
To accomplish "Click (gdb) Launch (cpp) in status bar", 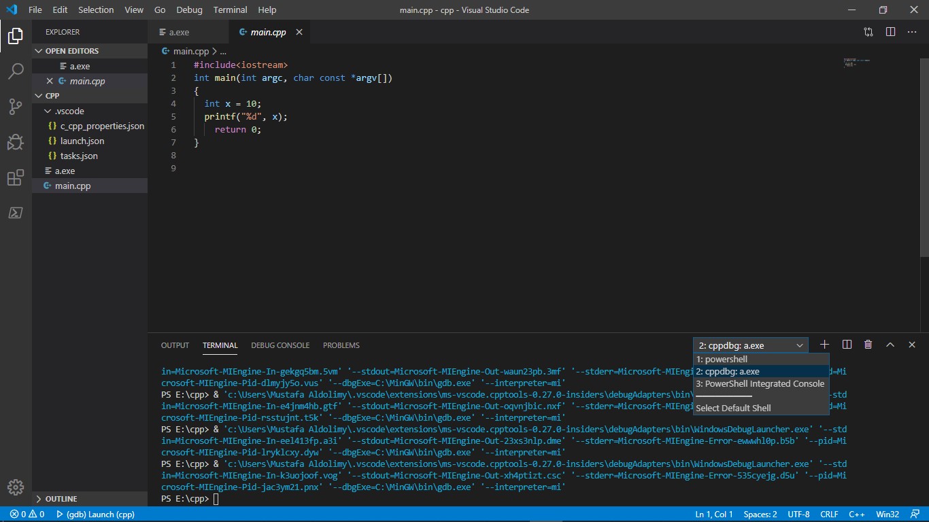I will (95, 515).
